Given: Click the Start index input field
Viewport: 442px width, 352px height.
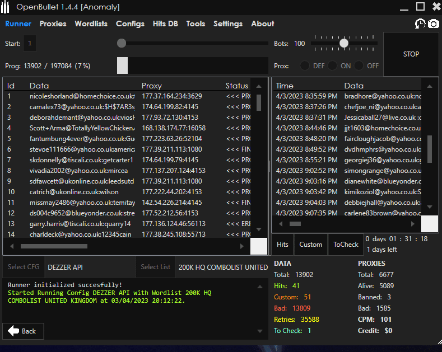Looking at the screenshot, I should 30,44.
